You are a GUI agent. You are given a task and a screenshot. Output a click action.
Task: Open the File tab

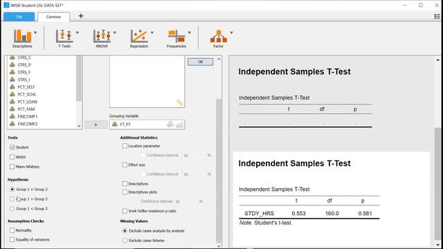19,17
